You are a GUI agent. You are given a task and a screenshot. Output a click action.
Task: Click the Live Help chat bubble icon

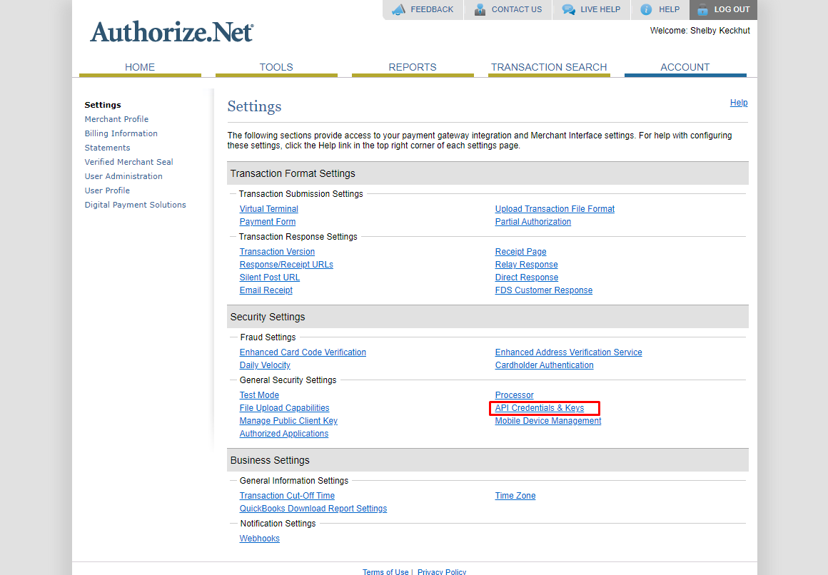point(569,9)
